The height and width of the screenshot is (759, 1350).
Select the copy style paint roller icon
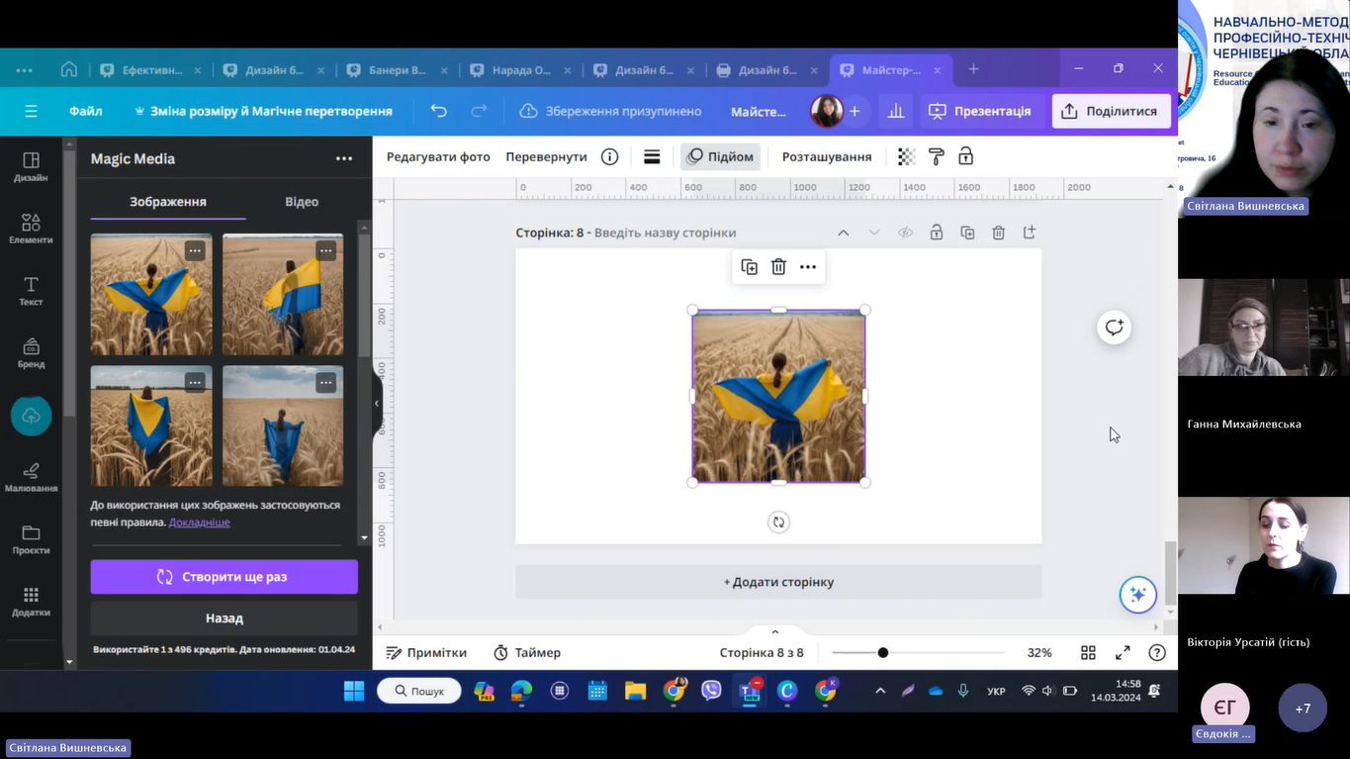click(936, 156)
